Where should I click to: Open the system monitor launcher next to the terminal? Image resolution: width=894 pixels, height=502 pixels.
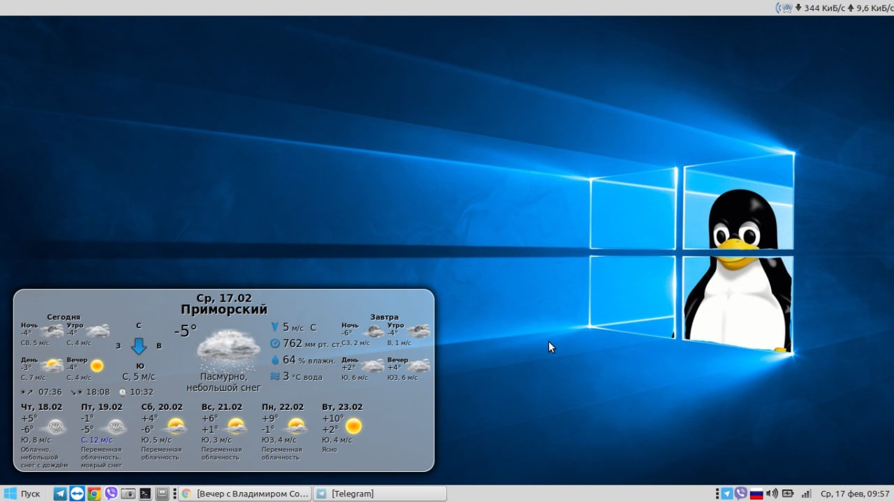[x=162, y=494]
